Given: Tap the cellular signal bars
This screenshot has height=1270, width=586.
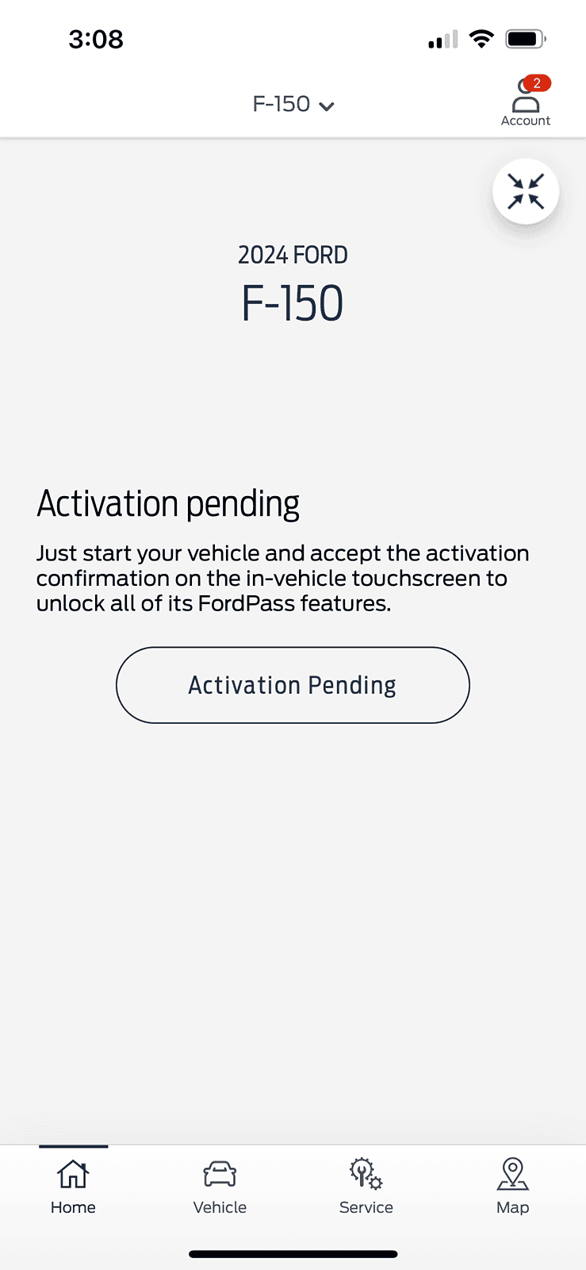Looking at the screenshot, I should (443, 40).
